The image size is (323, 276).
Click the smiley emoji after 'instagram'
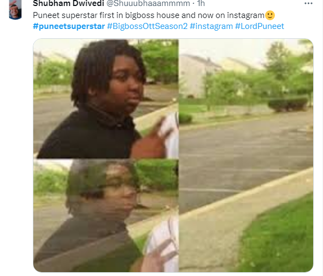point(270,15)
